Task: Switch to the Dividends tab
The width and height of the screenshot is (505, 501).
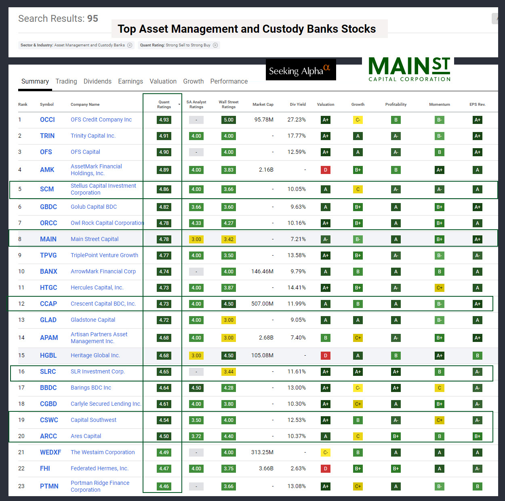Action: [97, 81]
